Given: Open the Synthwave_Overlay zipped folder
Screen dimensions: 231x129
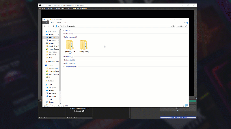Looking at the screenshot, I should [x=69, y=45].
